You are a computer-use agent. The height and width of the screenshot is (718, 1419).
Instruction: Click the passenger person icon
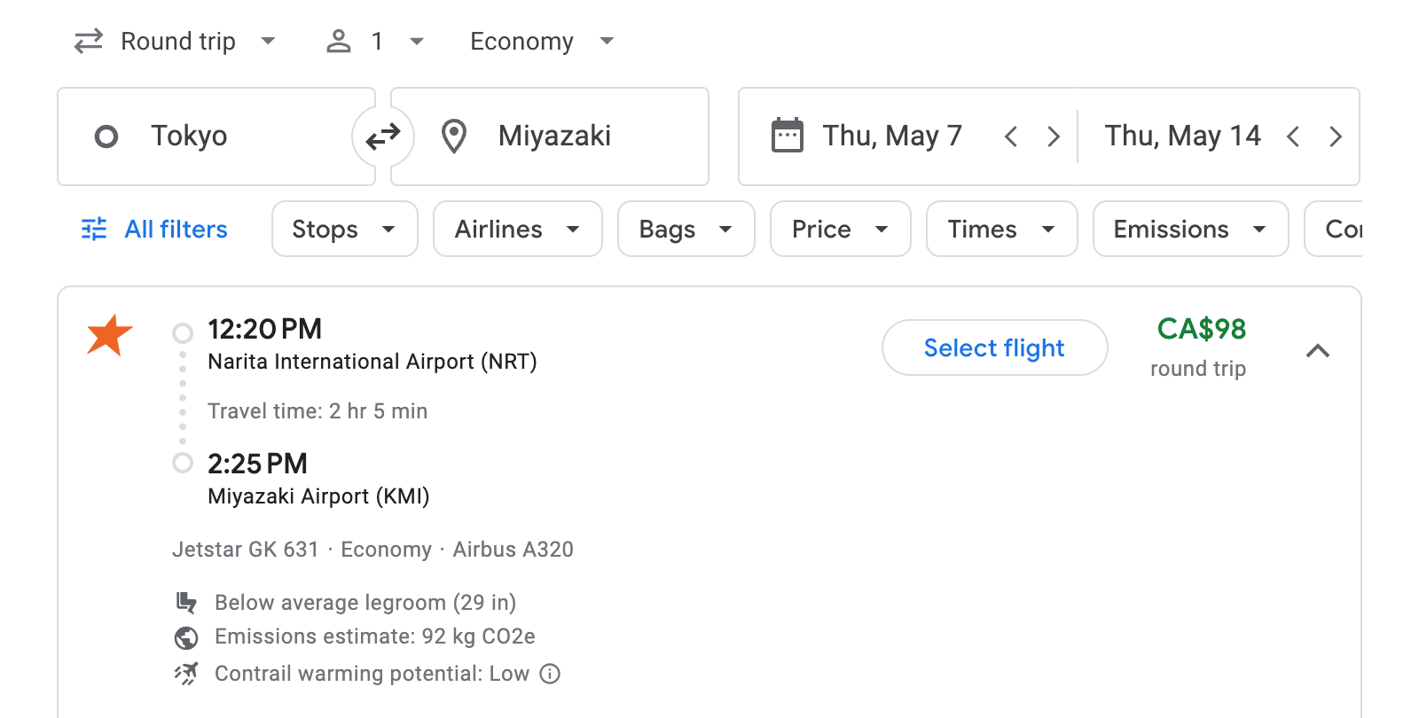[338, 41]
